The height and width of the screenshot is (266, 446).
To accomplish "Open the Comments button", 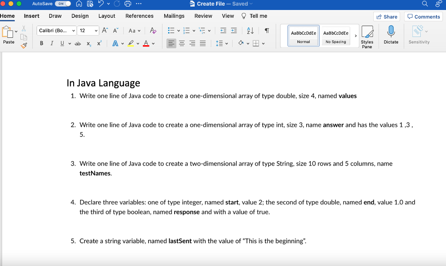I will (x=423, y=17).
